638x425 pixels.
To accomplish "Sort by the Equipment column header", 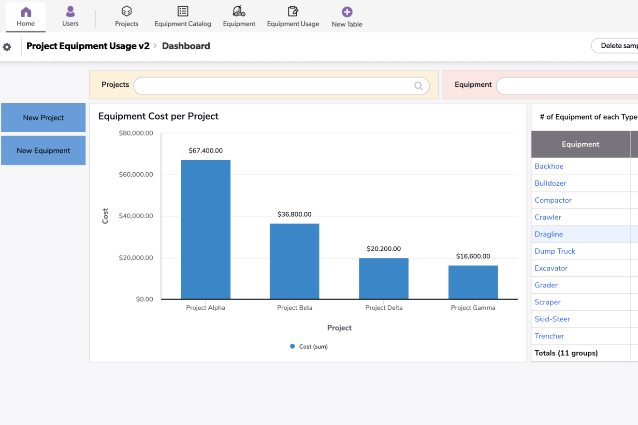I will click(580, 144).
